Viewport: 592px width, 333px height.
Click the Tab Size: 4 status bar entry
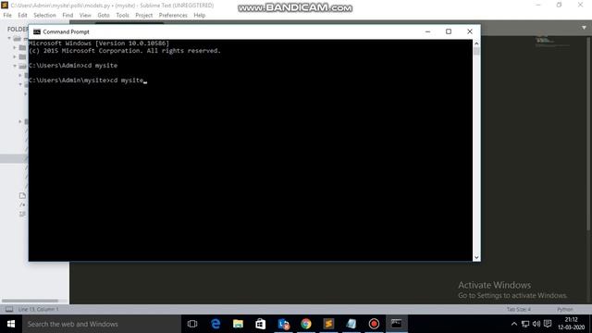[x=518, y=309]
